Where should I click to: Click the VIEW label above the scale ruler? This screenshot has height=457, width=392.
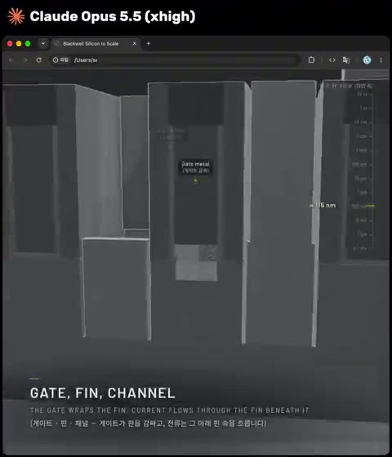(350, 86)
